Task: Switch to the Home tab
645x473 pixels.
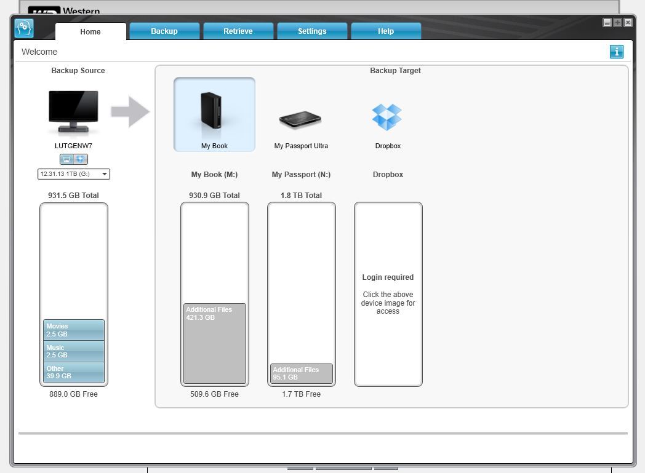Action: (90, 31)
